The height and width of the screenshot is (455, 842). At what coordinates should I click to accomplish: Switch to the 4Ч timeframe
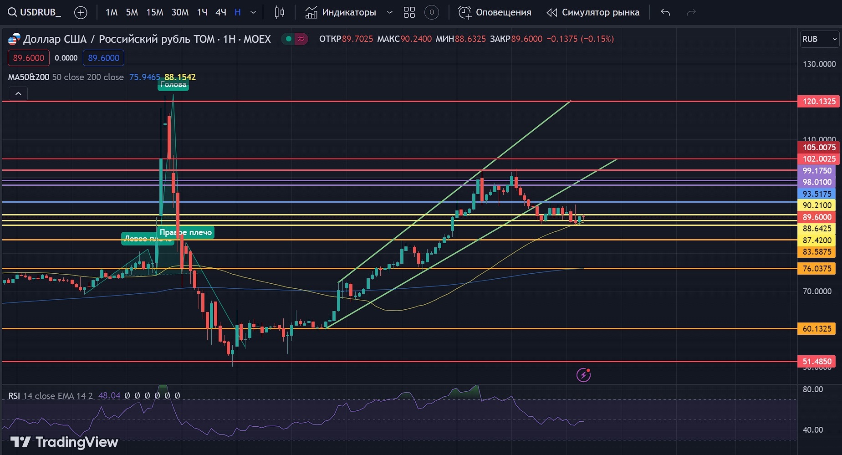pyautogui.click(x=221, y=13)
